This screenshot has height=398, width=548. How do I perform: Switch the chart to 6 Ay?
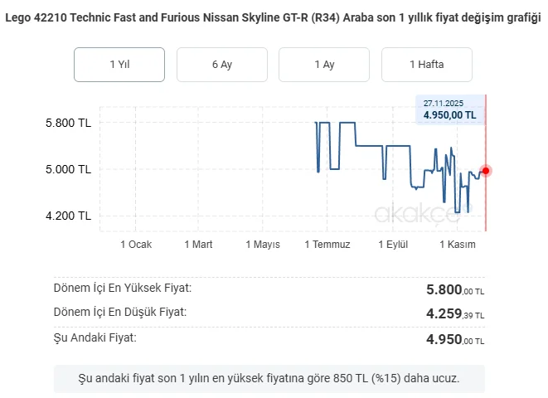(221, 65)
